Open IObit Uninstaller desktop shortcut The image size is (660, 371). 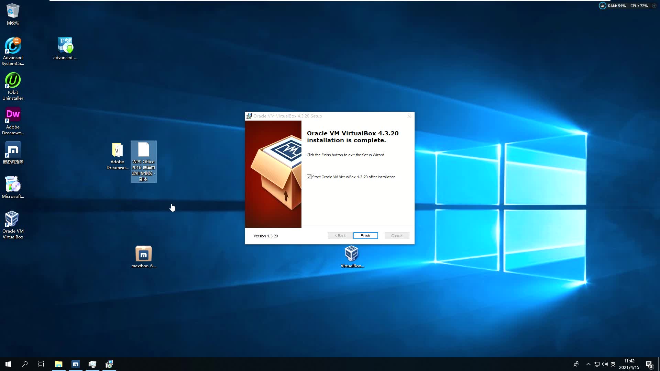pos(13,86)
